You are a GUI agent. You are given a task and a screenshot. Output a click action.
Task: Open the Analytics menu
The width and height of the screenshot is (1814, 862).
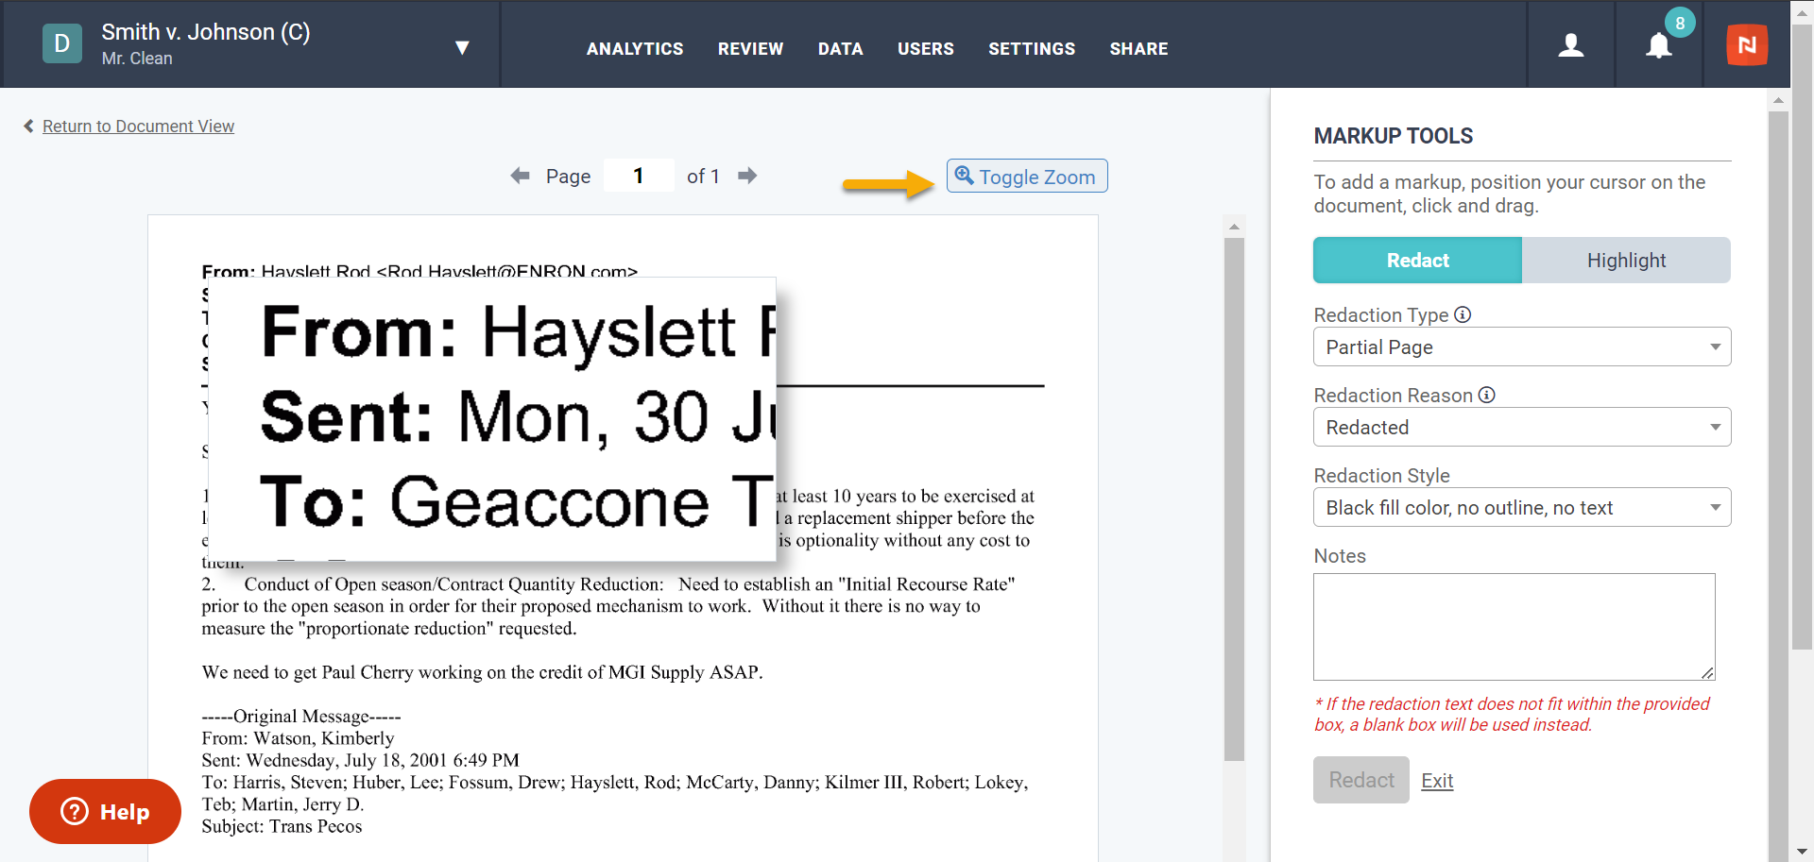click(x=635, y=49)
